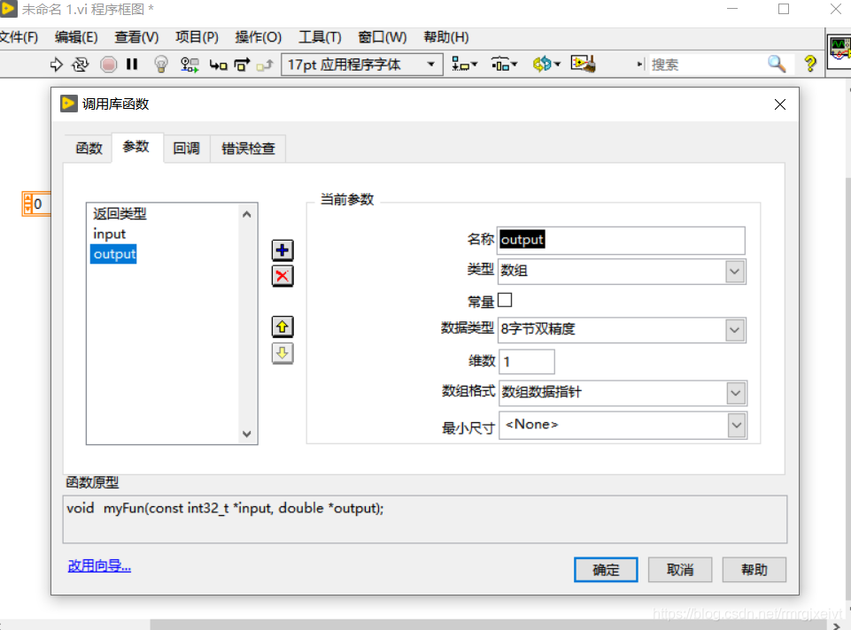The width and height of the screenshot is (851, 630).
Task: Click the orange numeric constant on the diagram
Action: [x=35, y=204]
